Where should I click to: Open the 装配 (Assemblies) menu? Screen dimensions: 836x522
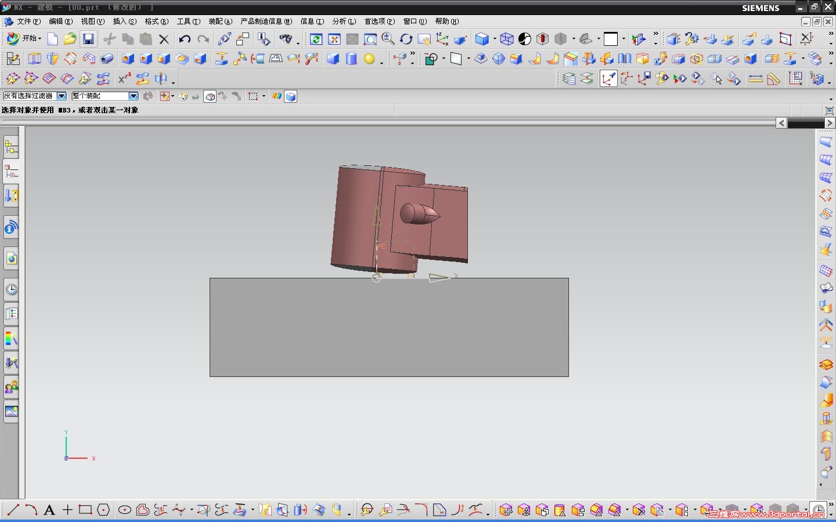[221, 21]
